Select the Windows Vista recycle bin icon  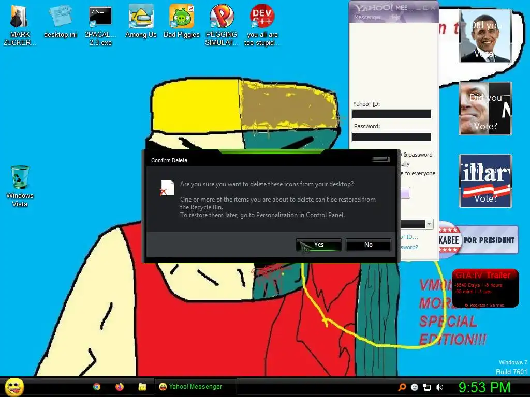click(x=20, y=186)
